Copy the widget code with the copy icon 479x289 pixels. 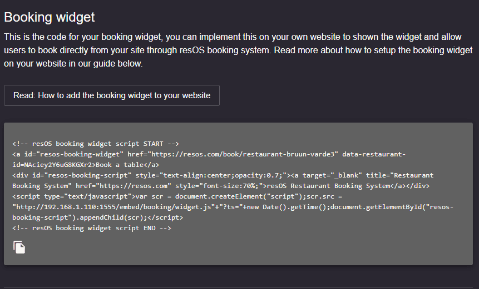pyautogui.click(x=19, y=247)
